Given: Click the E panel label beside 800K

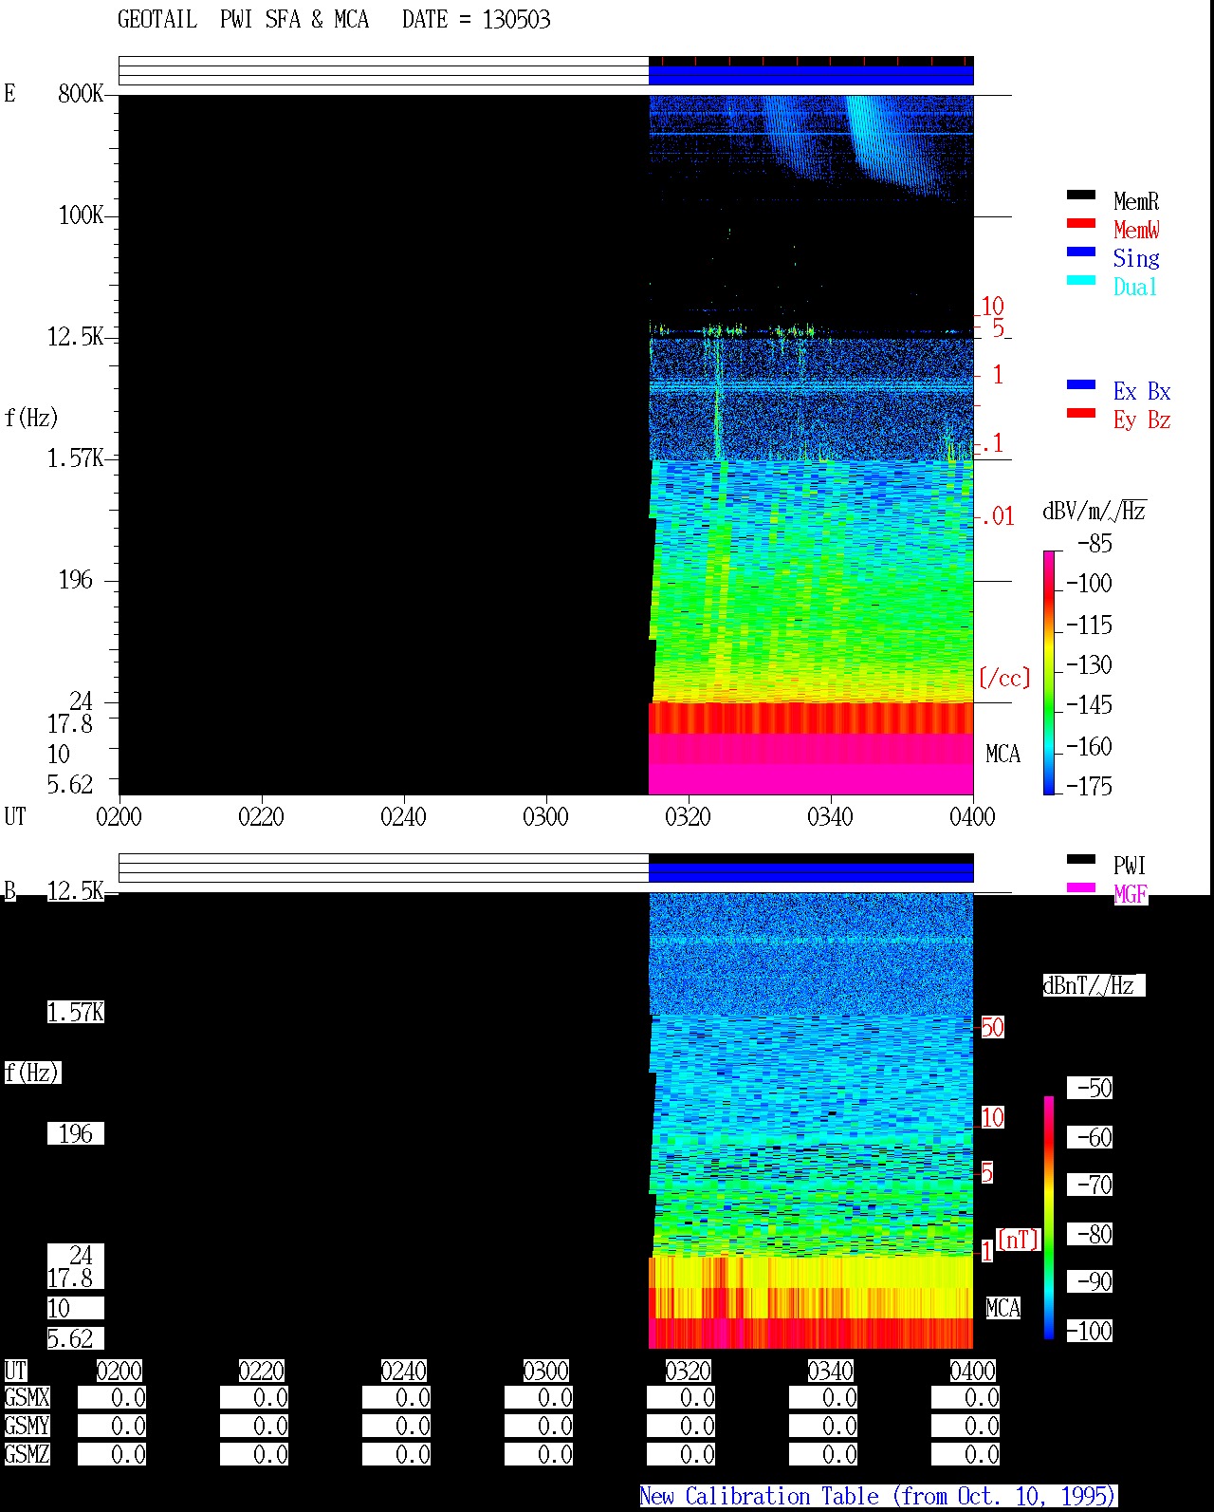Looking at the screenshot, I should [x=9, y=93].
